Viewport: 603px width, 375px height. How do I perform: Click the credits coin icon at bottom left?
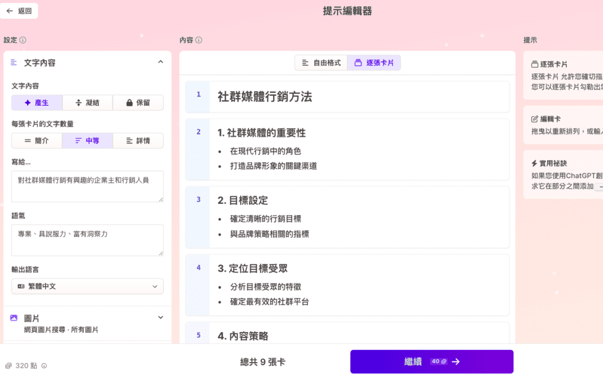8,366
